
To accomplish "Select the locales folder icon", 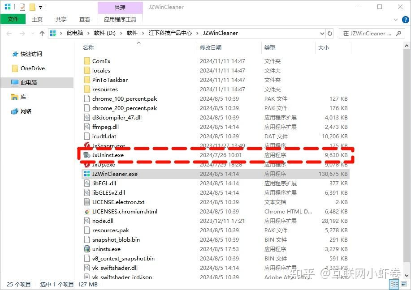I will click(x=87, y=70).
